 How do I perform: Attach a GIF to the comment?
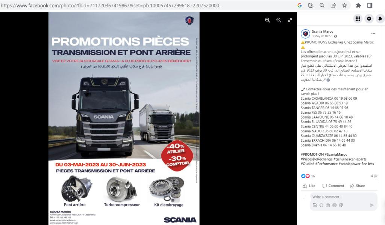tap(334, 205)
